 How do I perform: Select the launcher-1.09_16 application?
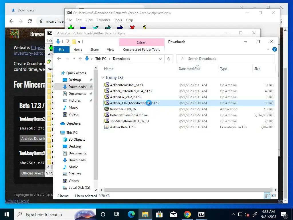189,109
